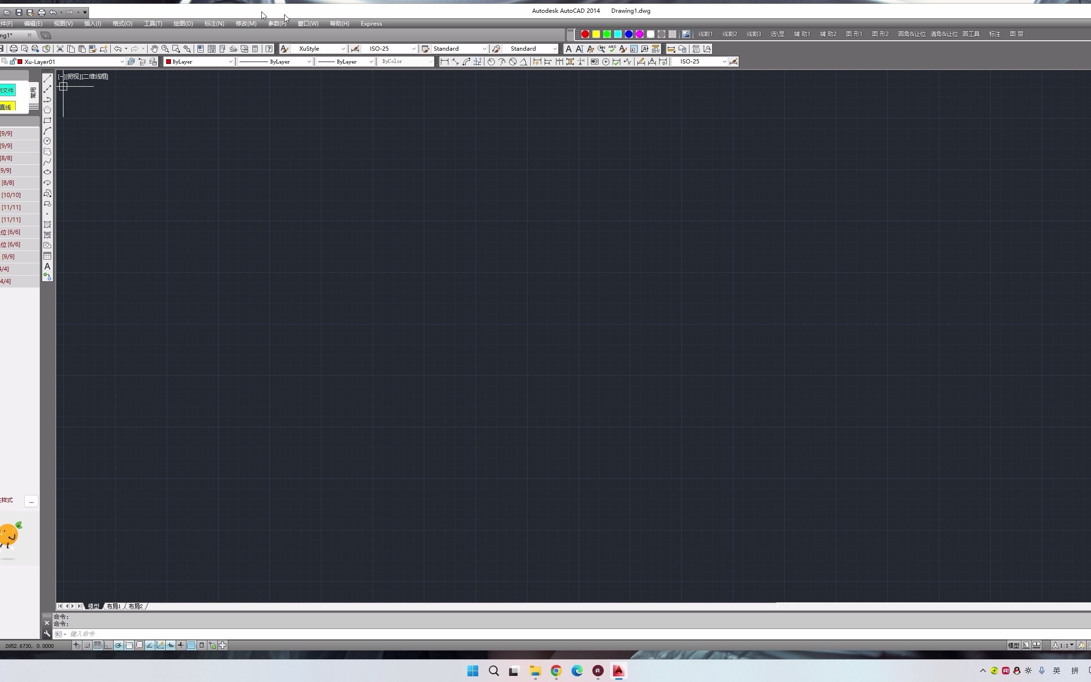The height and width of the screenshot is (682, 1091).
Task: Select the Hatch tool in the draw toolbar
Action: (47, 224)
